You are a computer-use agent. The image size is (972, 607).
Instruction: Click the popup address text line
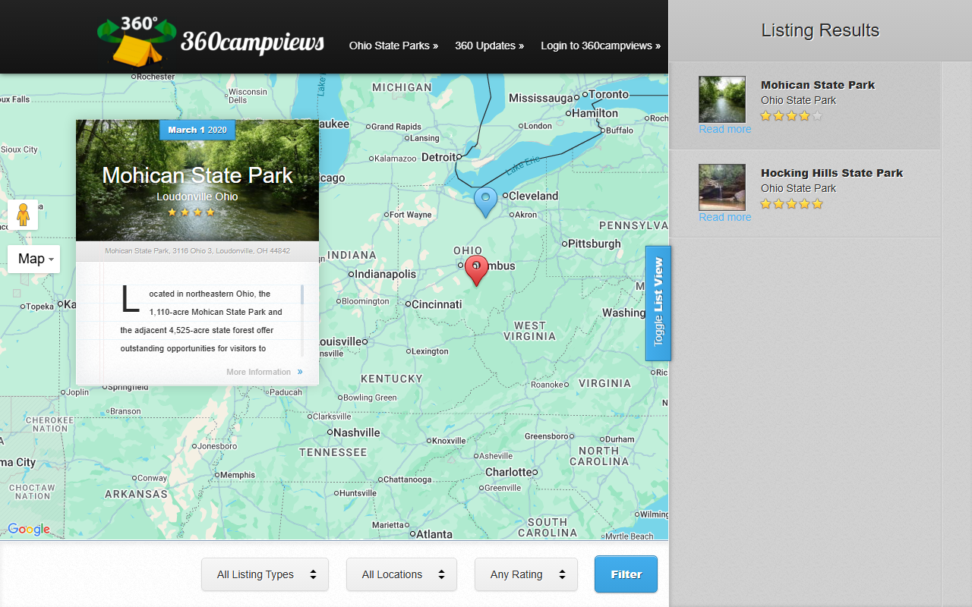(197, 250)
